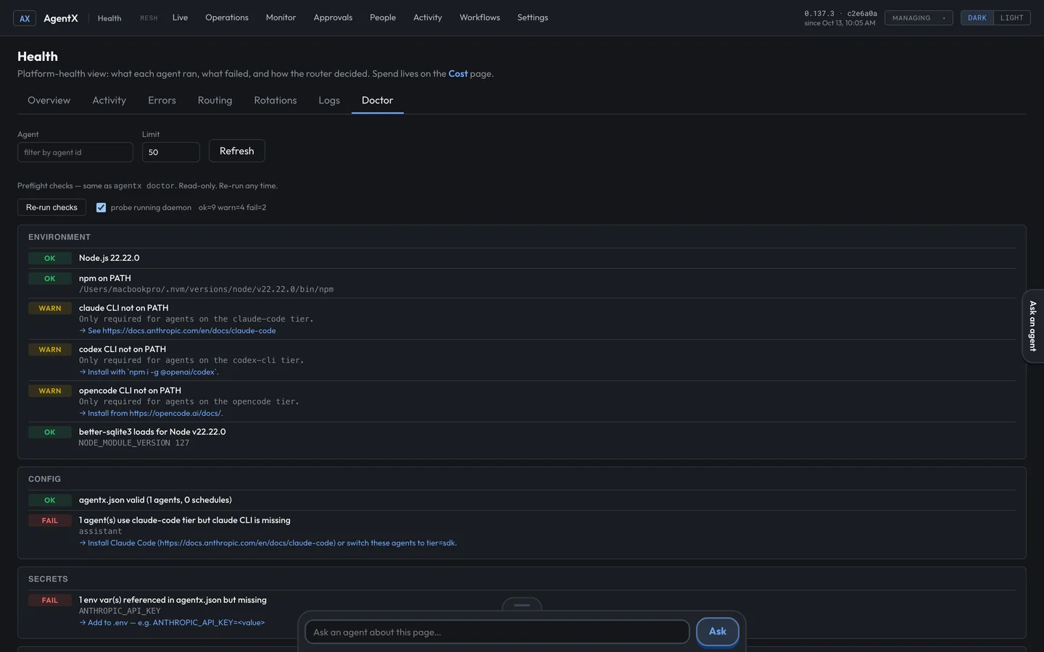Click the AX logo icon
This screenshot has height=652, width=1044.
coord(25,18)
